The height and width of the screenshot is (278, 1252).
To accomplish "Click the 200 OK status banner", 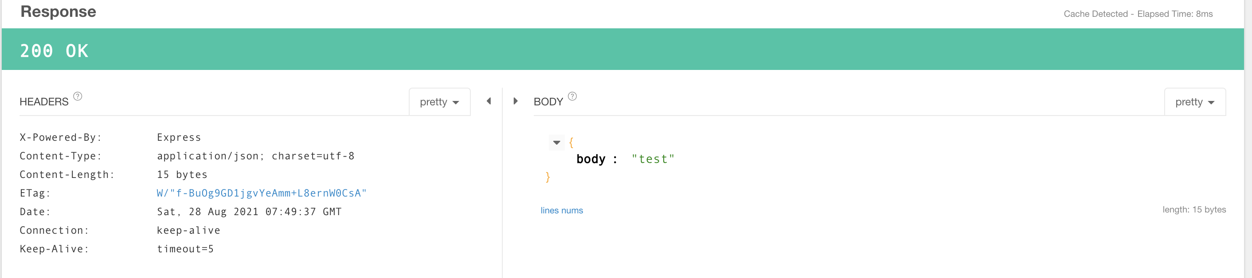I will [x=622, y=49].
